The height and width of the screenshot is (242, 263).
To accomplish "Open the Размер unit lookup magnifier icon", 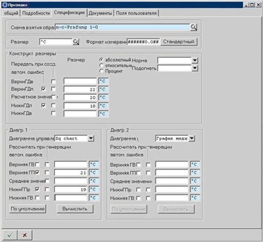I will click(x=76, y=41).
